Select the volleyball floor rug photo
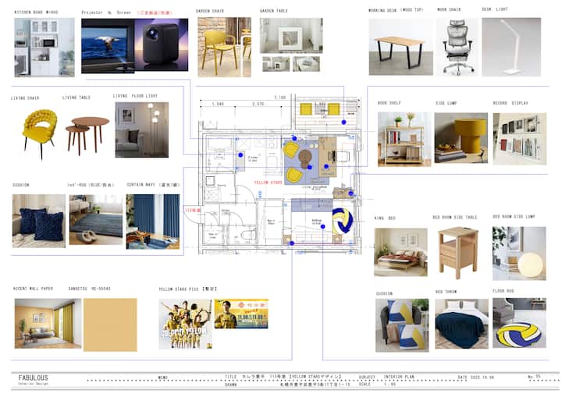Image resolution: width=562 pixels, height=397 pixels. click(x=519, y=323)
